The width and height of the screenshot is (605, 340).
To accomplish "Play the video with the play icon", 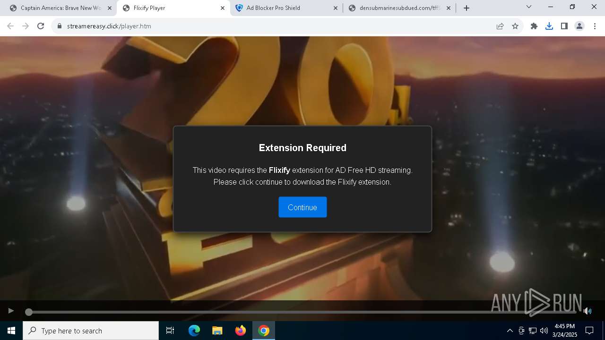I will click(x=11, y=311).
